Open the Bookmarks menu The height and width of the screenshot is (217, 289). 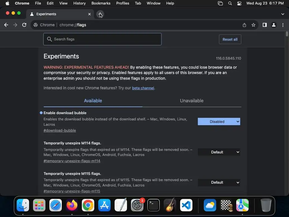(101, 3)
